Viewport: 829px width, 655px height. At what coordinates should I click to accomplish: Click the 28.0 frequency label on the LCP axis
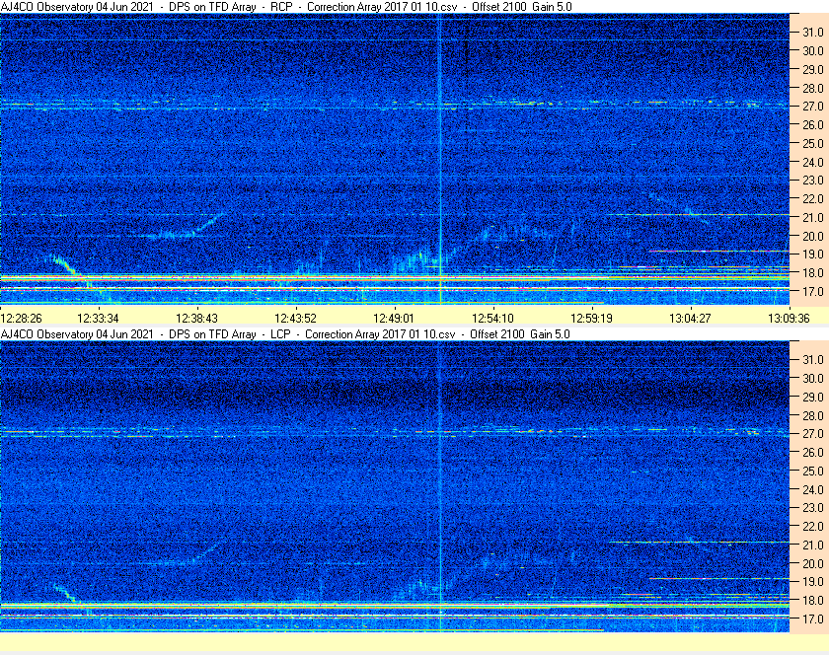click(x=813, y=415)
